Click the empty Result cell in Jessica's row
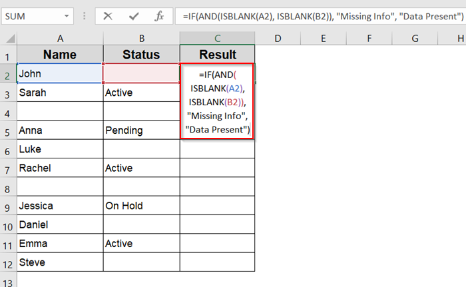This screenshot has height=287, width=466. click(217, 206)
